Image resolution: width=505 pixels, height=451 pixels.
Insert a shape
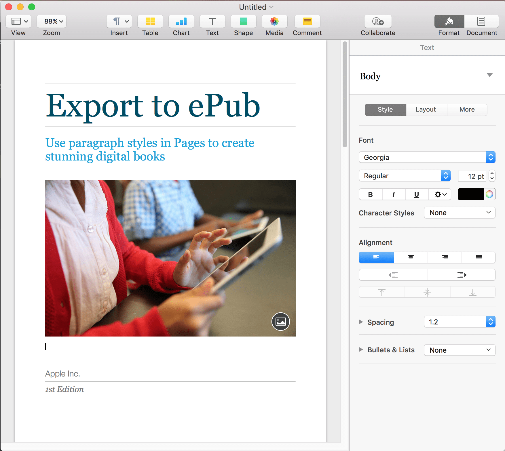click(x=243, y=21)
